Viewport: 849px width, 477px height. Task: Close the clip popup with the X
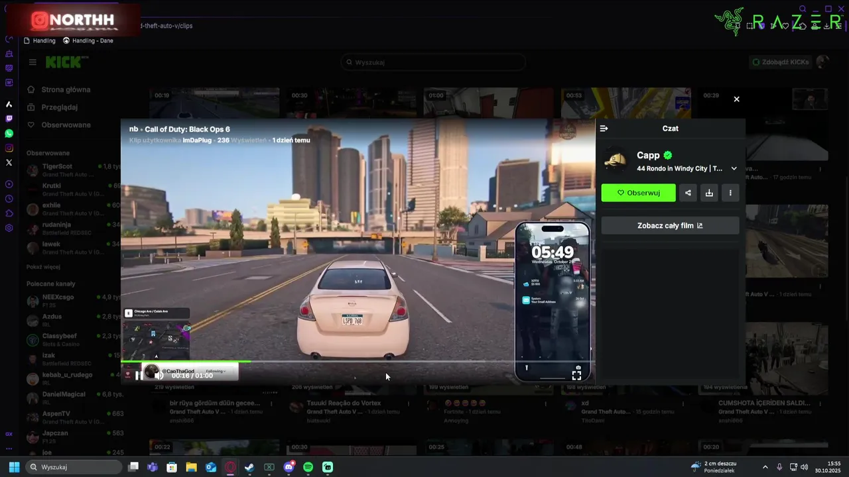pos(736,99)
